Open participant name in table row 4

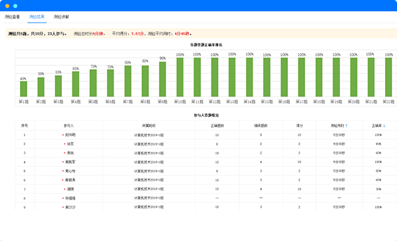pos(70,162)
